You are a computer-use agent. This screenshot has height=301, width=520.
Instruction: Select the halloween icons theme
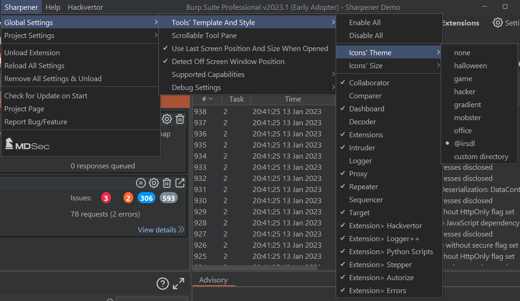coord(479,65)
